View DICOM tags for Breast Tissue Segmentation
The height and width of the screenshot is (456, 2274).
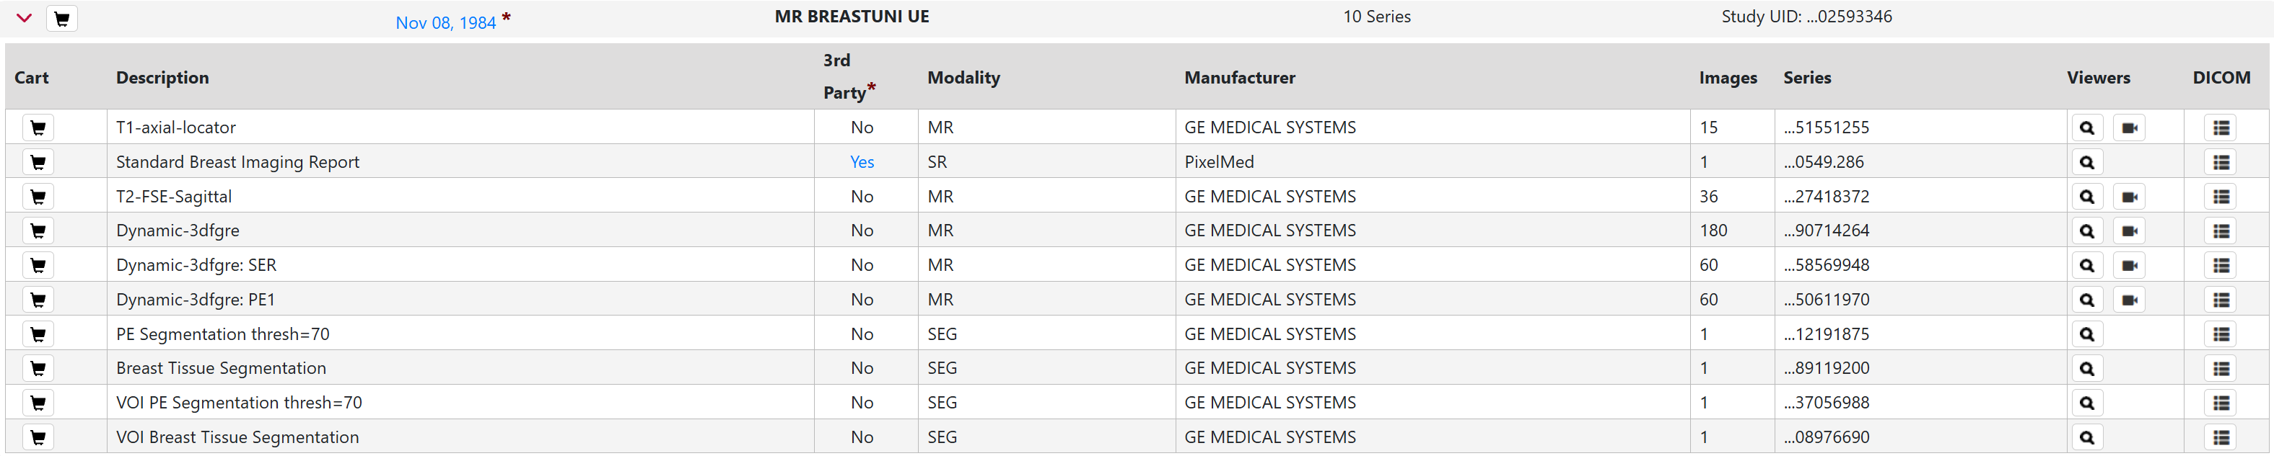point(2221,369)
